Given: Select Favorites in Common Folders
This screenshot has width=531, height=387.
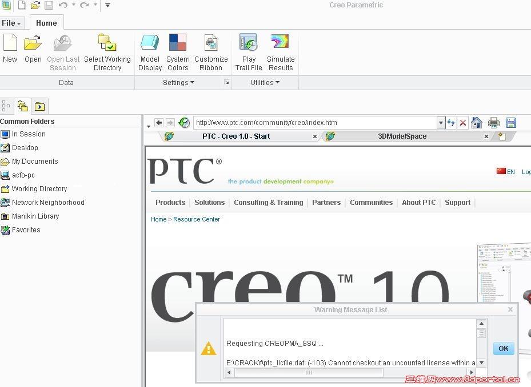Looking at the screenshot, I should 21,229.
